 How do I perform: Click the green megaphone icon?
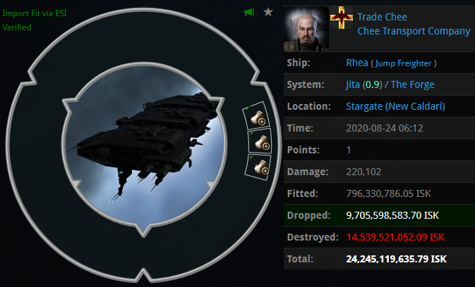pyautogui.click(x=248, y=13)
